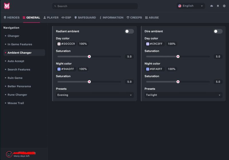Open the HEROES tab
229x160 pixels.
[x=12, y=17]
